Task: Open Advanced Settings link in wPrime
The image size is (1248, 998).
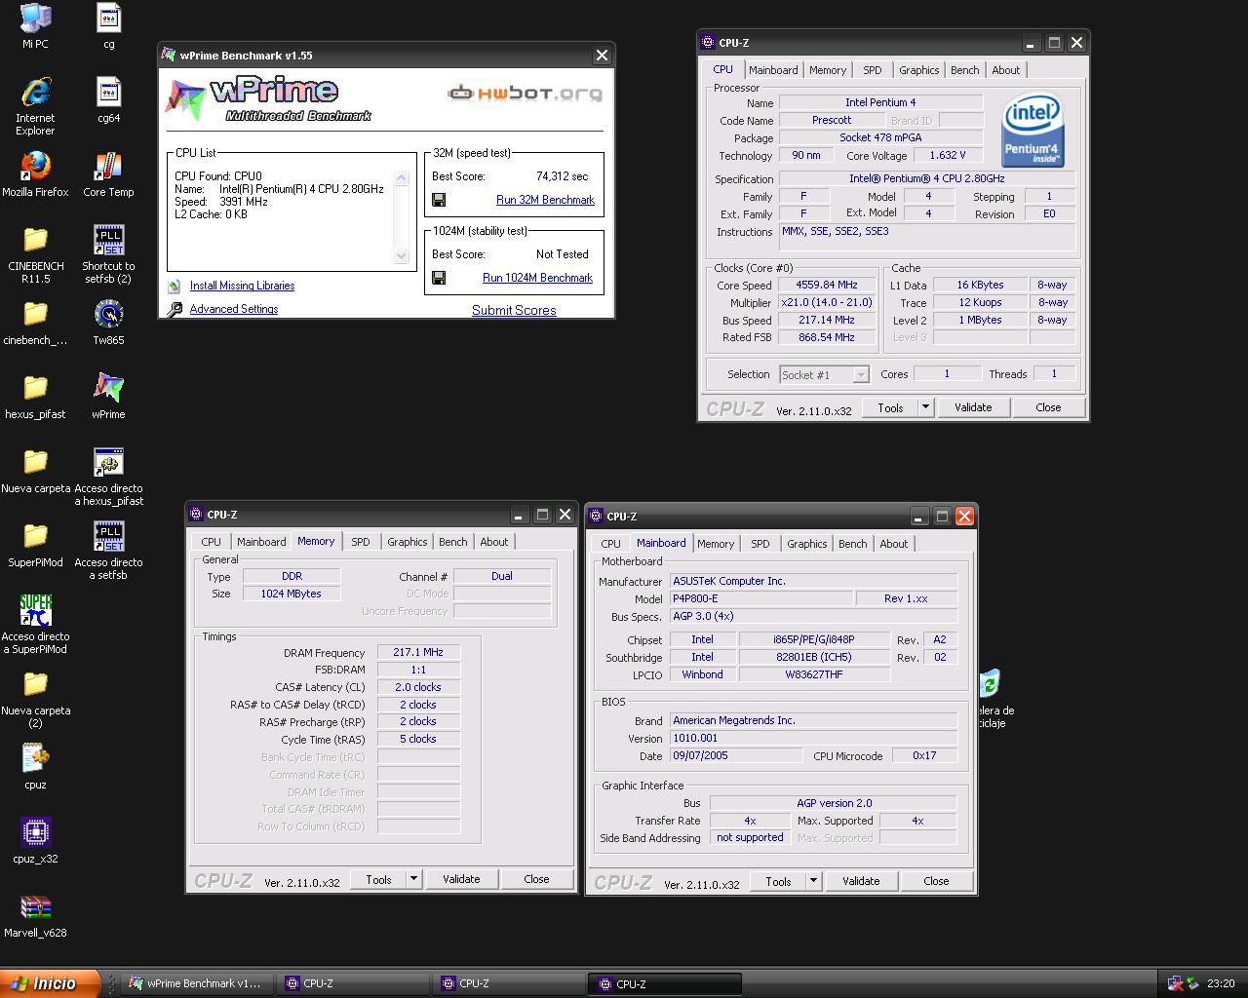Action: click(x=234, y=309)
